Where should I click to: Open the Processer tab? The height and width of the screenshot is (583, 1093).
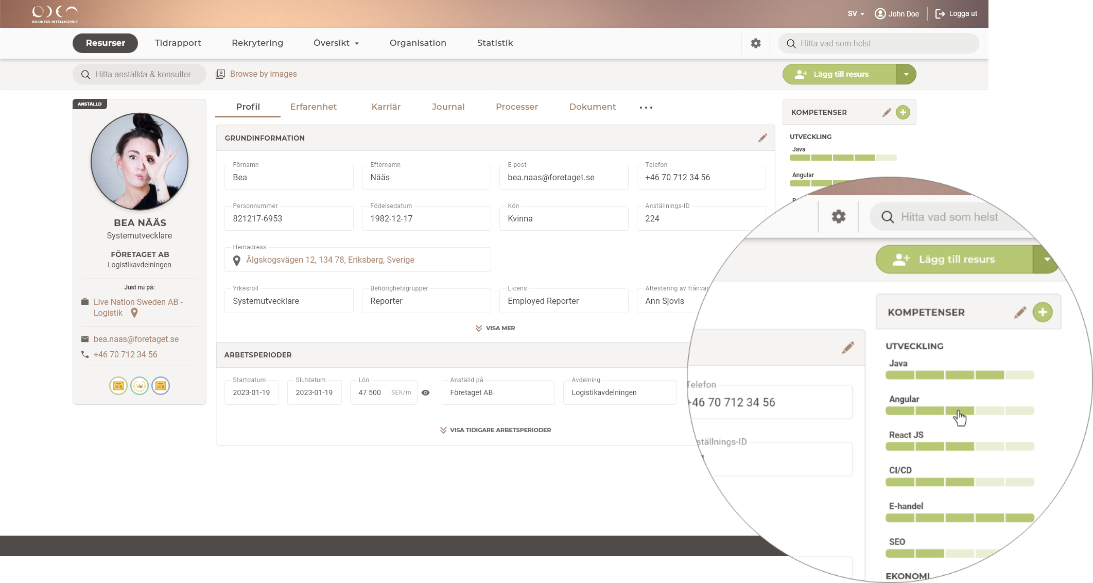517,107
